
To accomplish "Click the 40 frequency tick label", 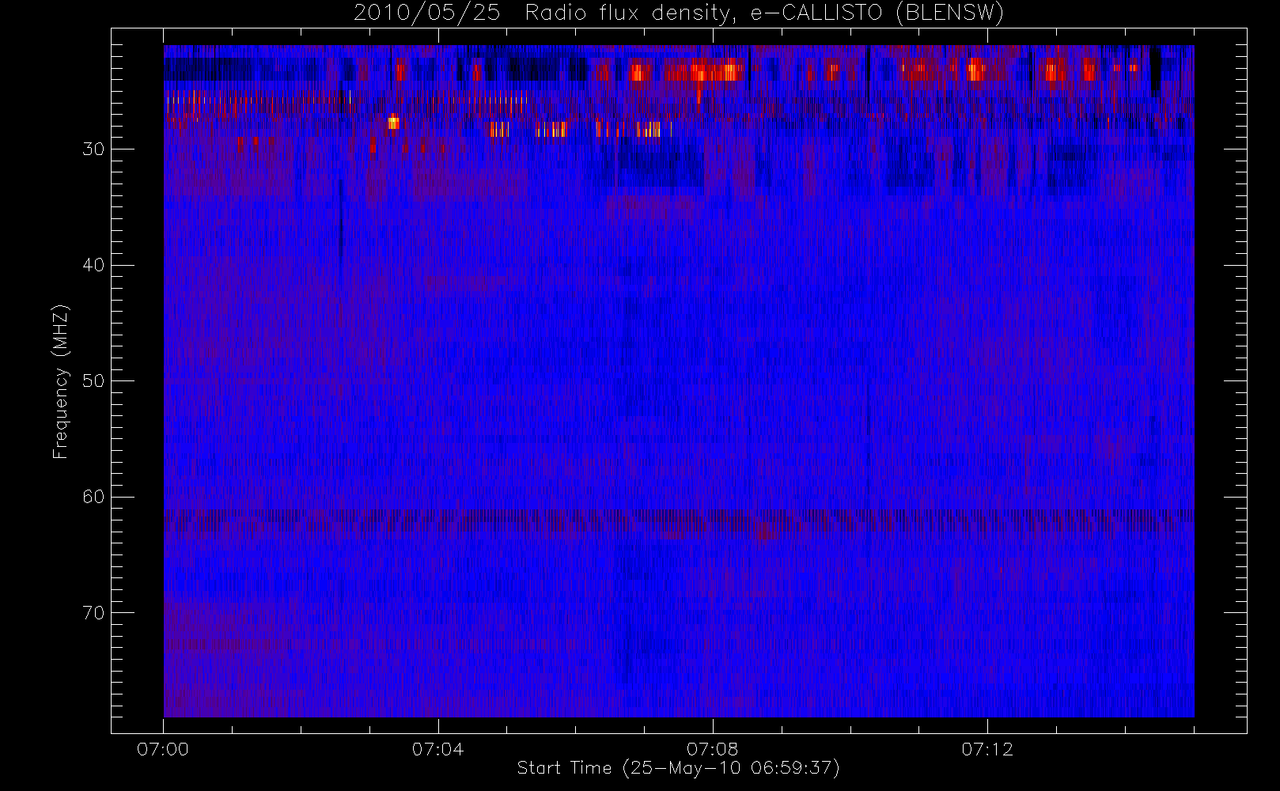I will click(93, 265).
